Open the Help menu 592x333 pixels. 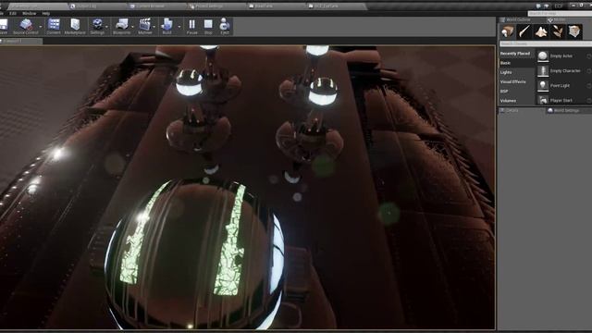45,13
